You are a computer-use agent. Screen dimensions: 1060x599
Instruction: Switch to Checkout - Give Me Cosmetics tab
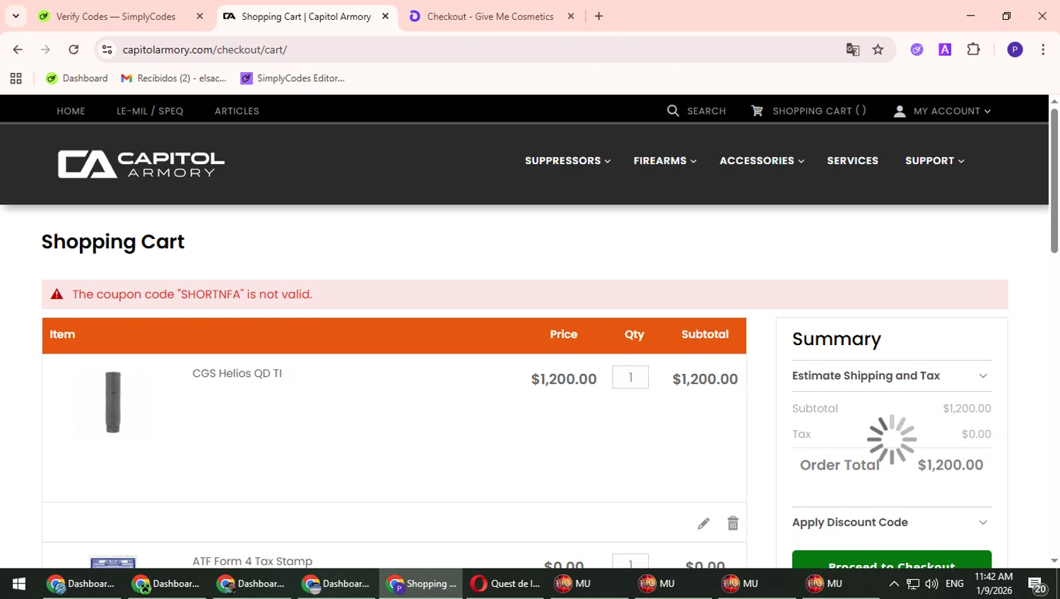[x=490, y=16]
